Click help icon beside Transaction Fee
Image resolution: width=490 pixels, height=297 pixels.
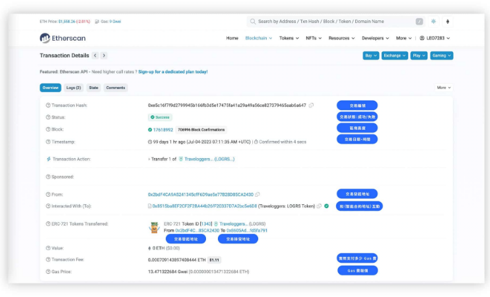tap(48, 259)
